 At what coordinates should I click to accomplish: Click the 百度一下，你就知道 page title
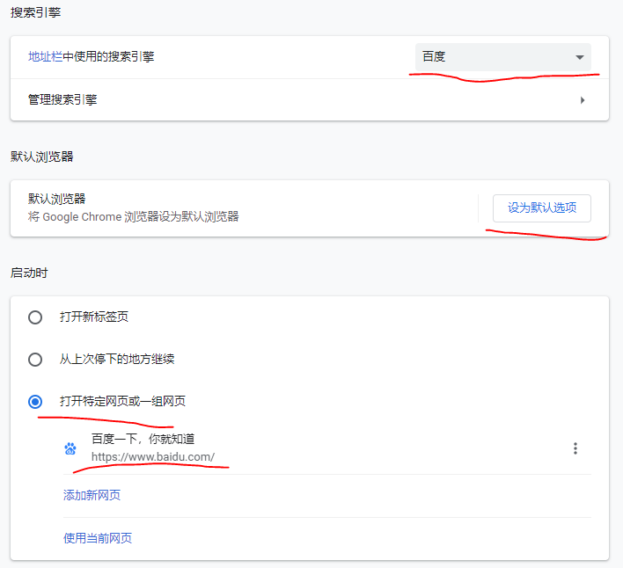point(143,439)
